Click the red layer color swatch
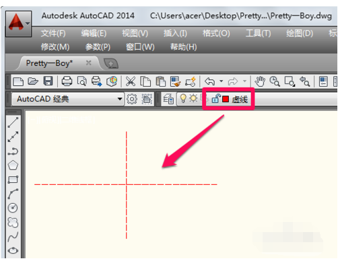The width and height of the screenshot is (338, 263). (x=226, y=99)
